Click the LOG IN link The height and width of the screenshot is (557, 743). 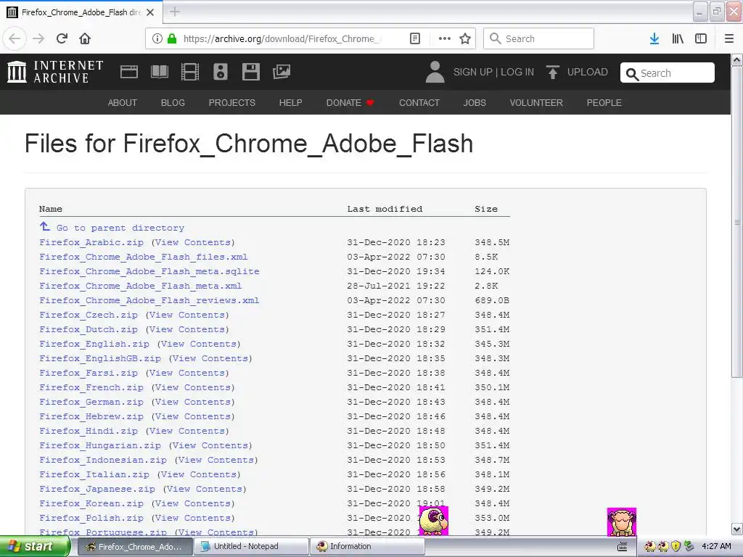(517, 72)
